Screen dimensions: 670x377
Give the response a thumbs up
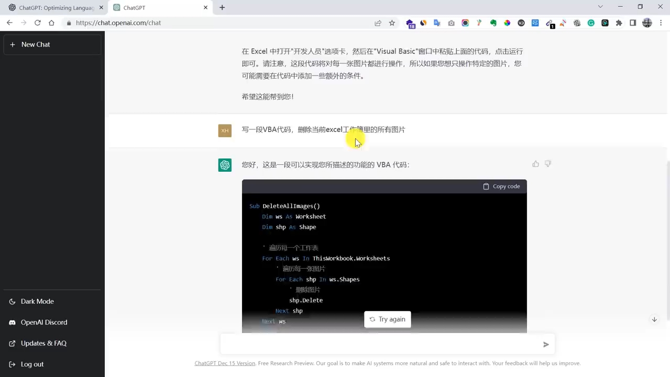tap(535, 164)
